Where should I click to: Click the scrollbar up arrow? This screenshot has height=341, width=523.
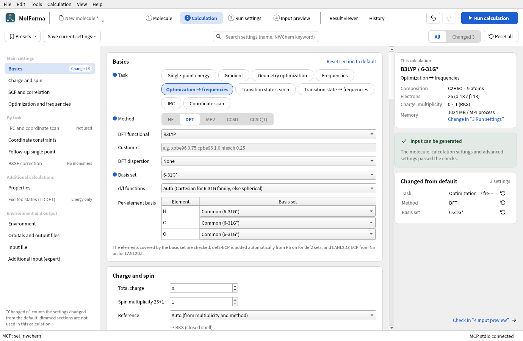(x=391, y=49)
